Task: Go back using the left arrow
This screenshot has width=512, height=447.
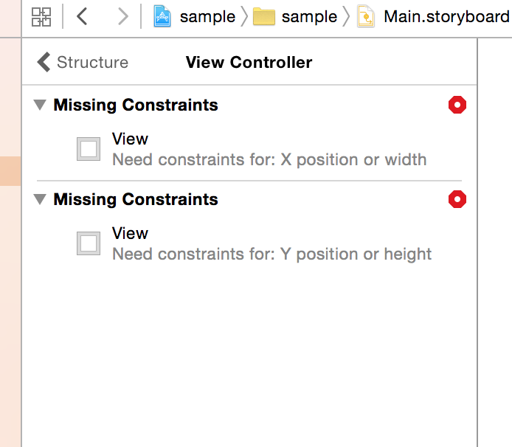Action: [x=82, y=16]
